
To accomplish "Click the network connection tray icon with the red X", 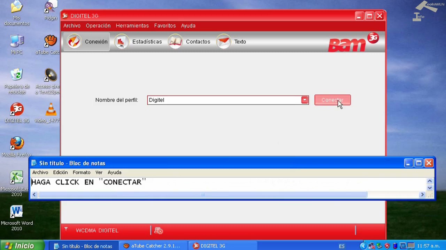I will [x=371, y=246].
